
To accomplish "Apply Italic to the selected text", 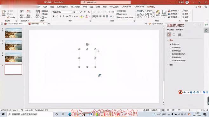I will (57, 16).
